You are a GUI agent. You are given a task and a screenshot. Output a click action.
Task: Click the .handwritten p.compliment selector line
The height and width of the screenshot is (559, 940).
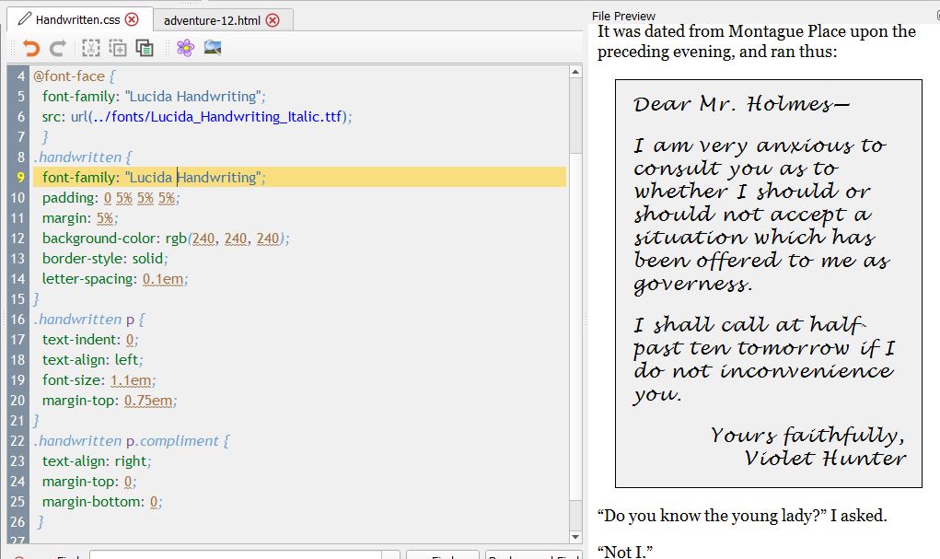(x=132, y=441)
